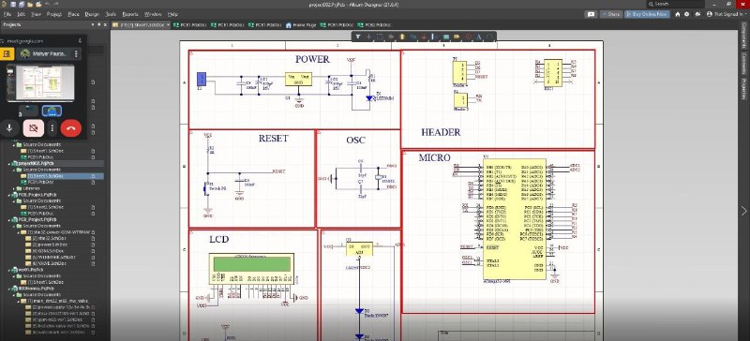The width and height of the screenshot is (750, 341).
Task: Switch to the Home Page tab
Action: (x=301, y=24)
